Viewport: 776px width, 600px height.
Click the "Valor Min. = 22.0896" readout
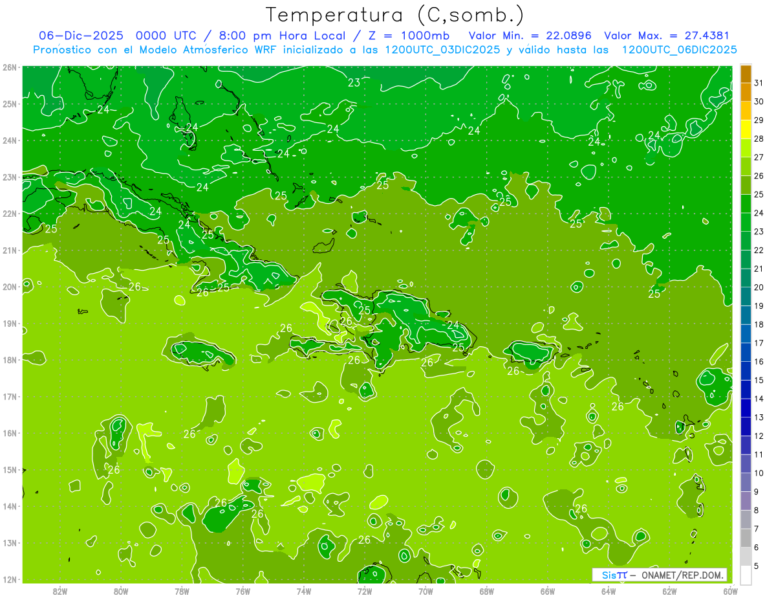[530, 36]
